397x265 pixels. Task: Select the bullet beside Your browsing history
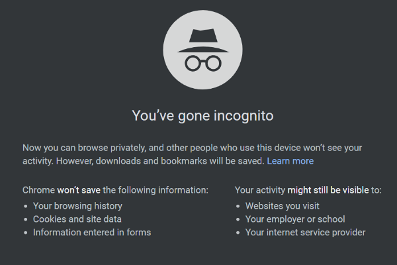point(25,206)
